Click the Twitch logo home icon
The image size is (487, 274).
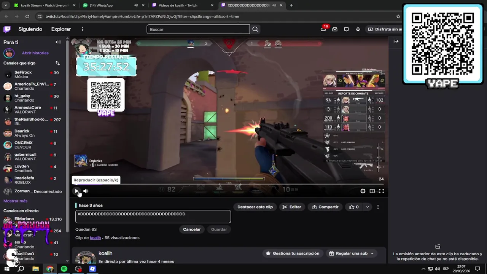click(7, 29)
